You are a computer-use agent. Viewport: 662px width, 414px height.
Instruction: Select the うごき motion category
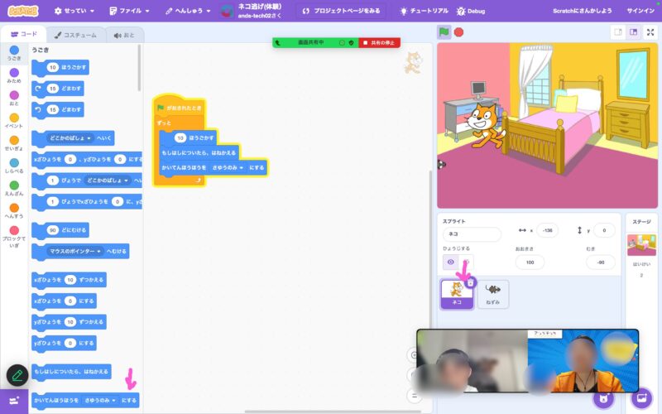pos(14,51)
